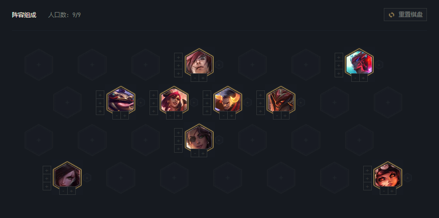The height and width of the screenshot is (218, 439).
Task: Click the empty hex immediately left of Sett
Action: (x=145, y=65)
